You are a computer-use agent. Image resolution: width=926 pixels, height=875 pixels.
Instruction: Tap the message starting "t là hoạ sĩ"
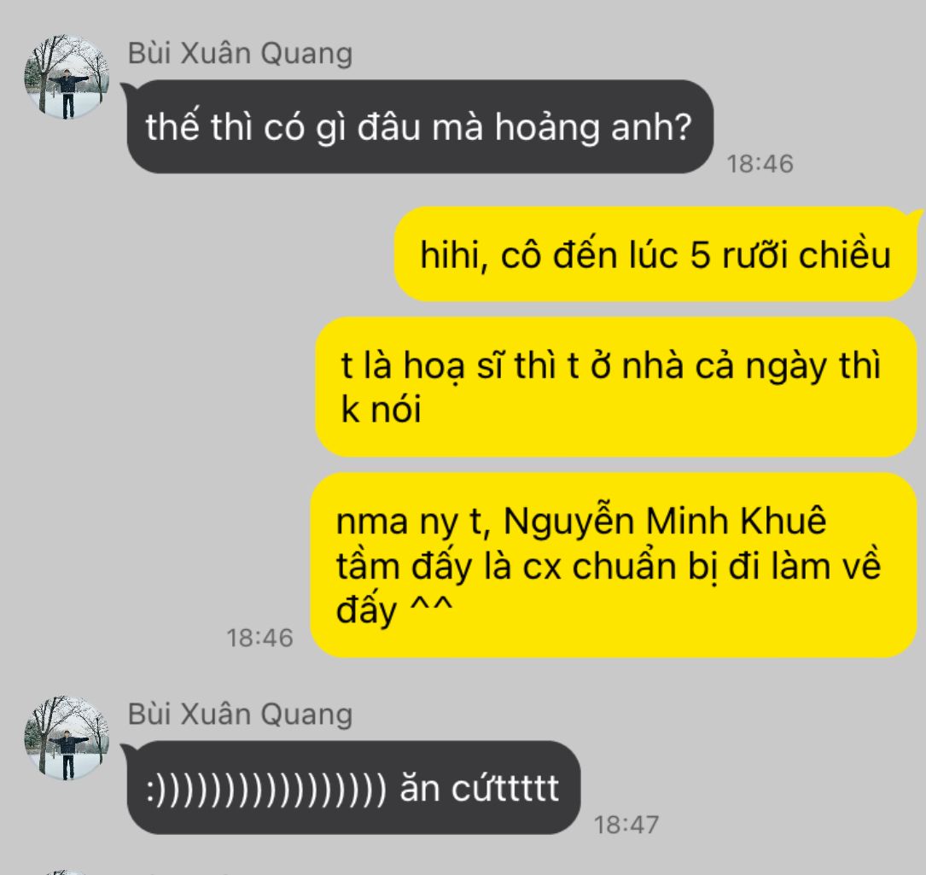point(616,387)
